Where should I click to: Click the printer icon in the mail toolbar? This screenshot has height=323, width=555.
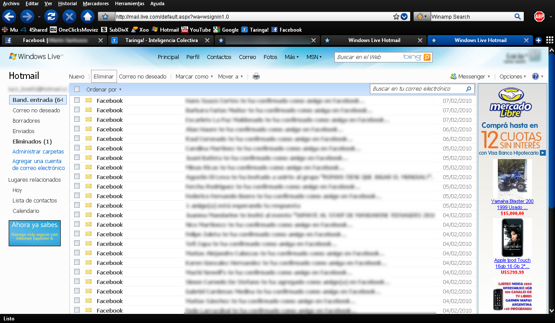[256, 77]
